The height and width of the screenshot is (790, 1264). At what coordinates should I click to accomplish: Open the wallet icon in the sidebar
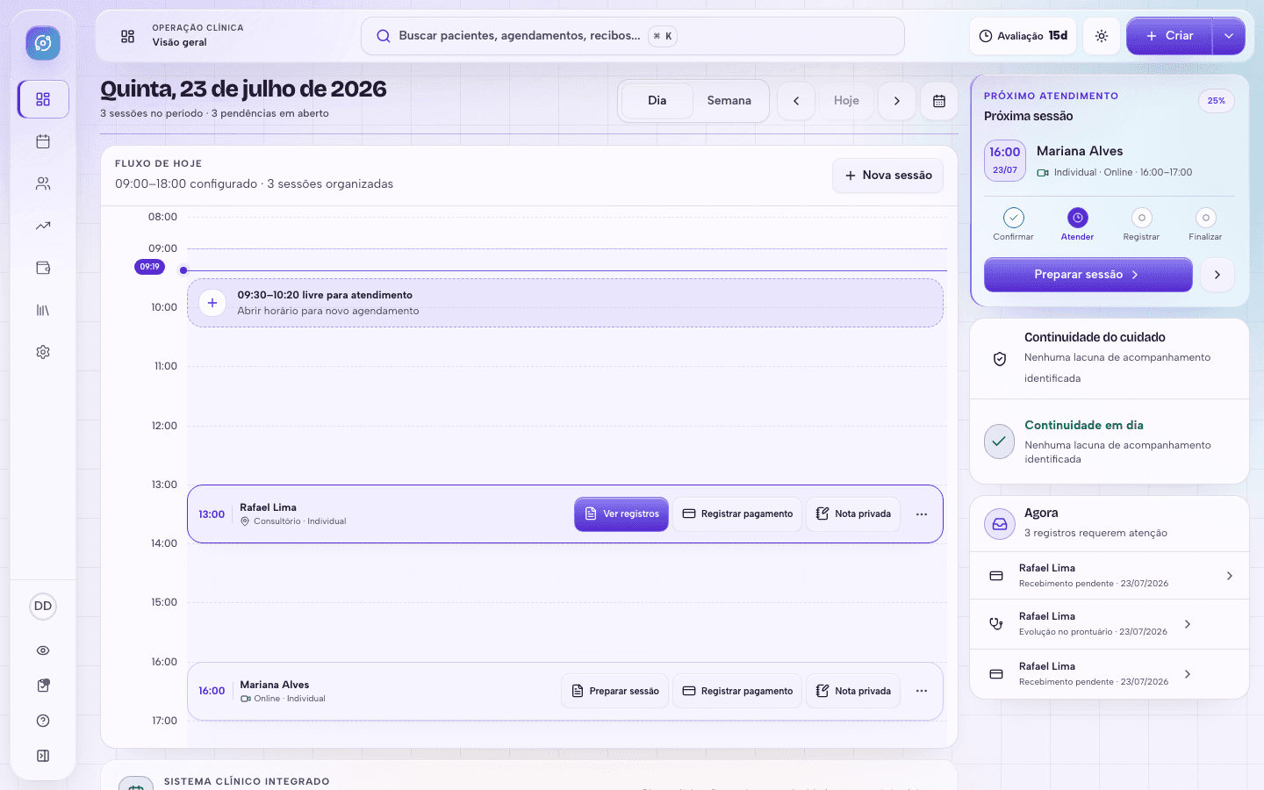point(43,268)
